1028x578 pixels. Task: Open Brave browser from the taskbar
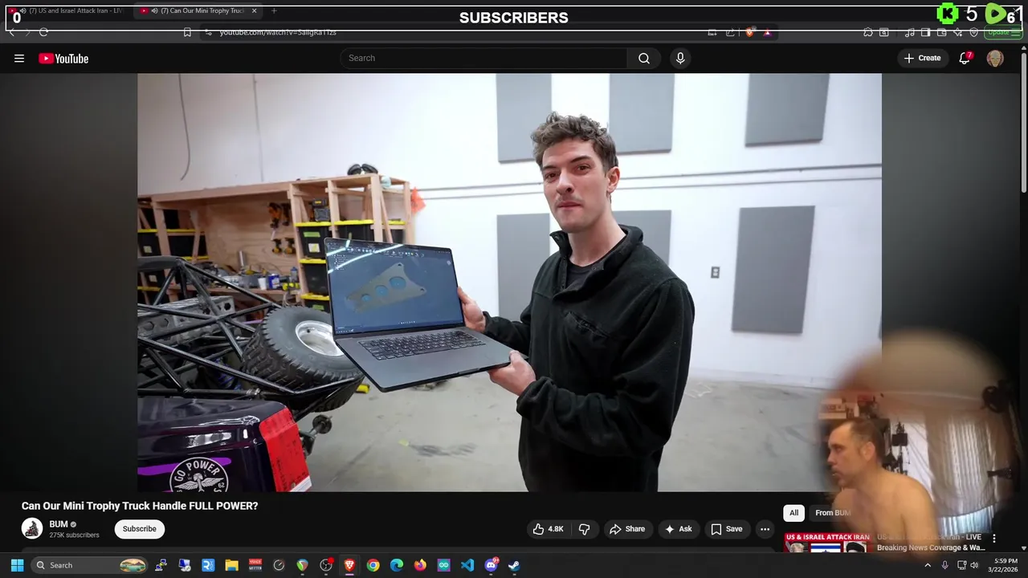pyautogui.click(x=349, y=565)
